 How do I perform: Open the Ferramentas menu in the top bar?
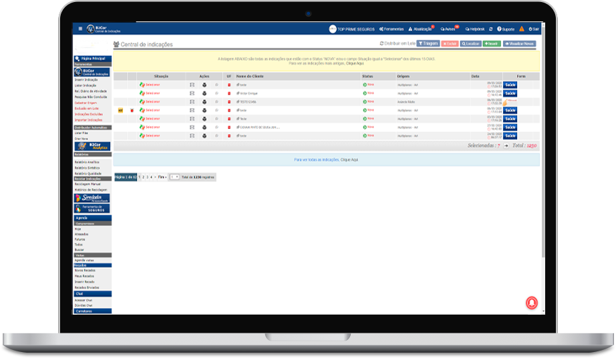tap(392, 29)
